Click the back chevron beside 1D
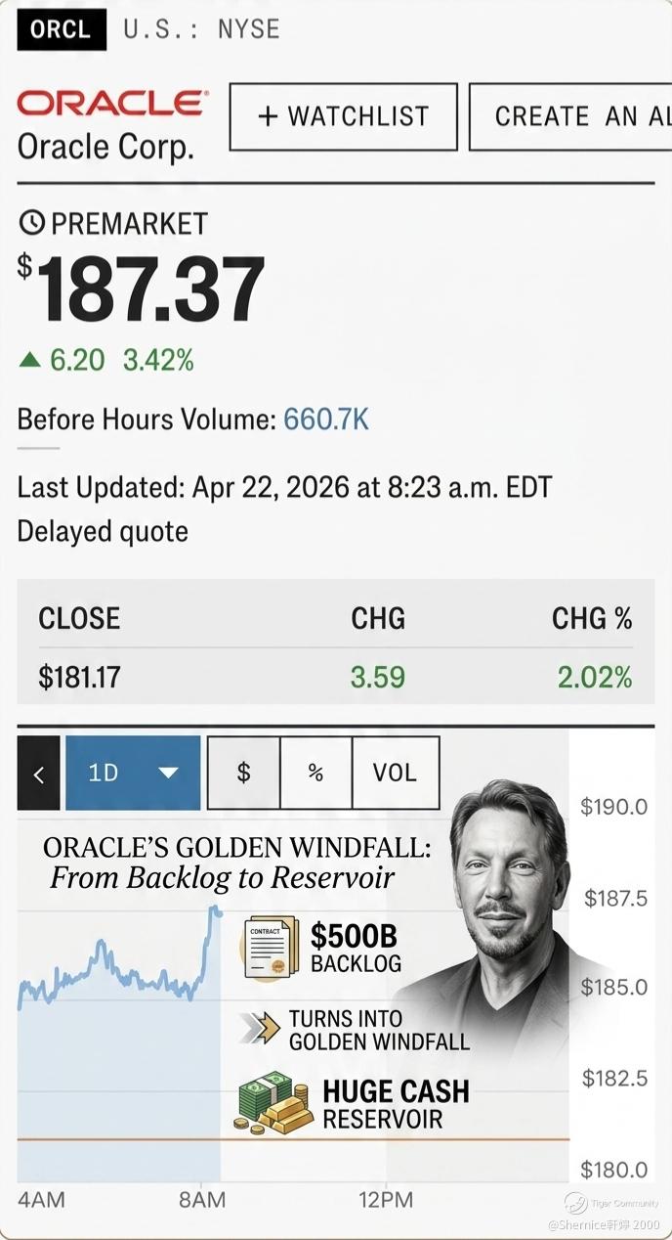The image size is (672, 1240). click(x=39, y=774)
